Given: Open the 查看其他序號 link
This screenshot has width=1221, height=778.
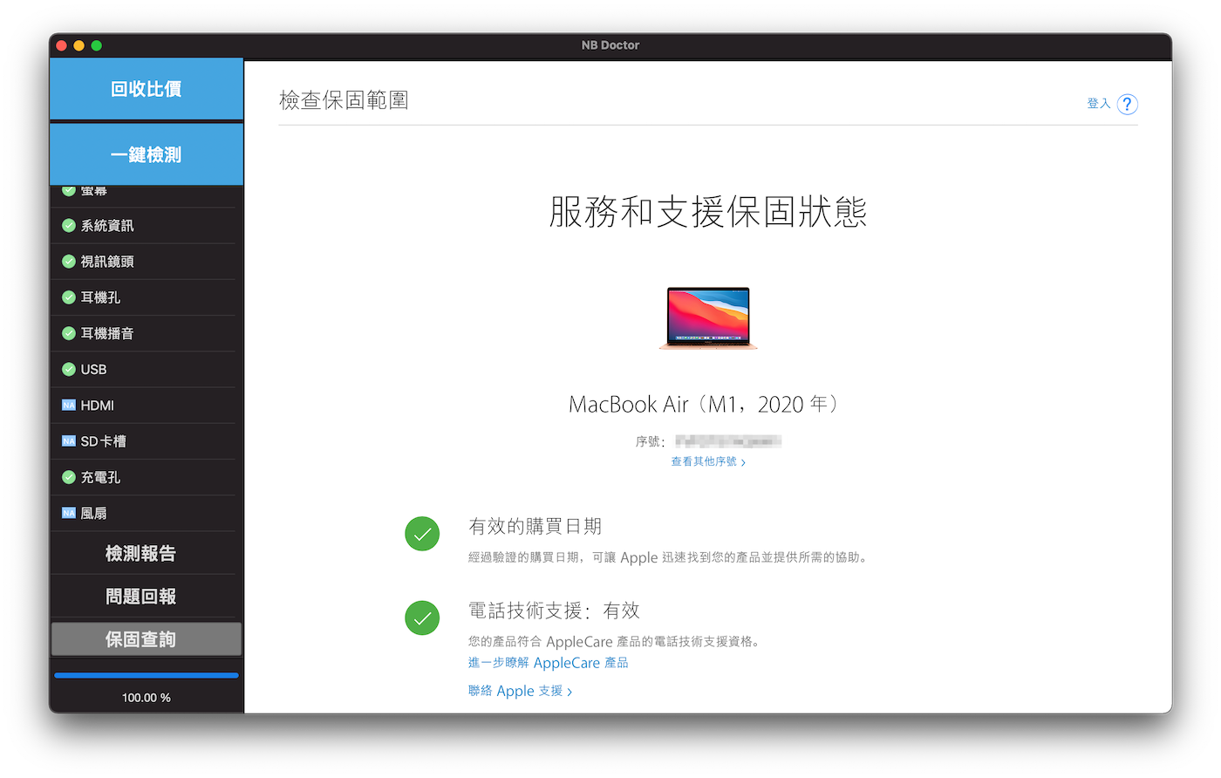Looking at the screenshot, I should [704, 461].
